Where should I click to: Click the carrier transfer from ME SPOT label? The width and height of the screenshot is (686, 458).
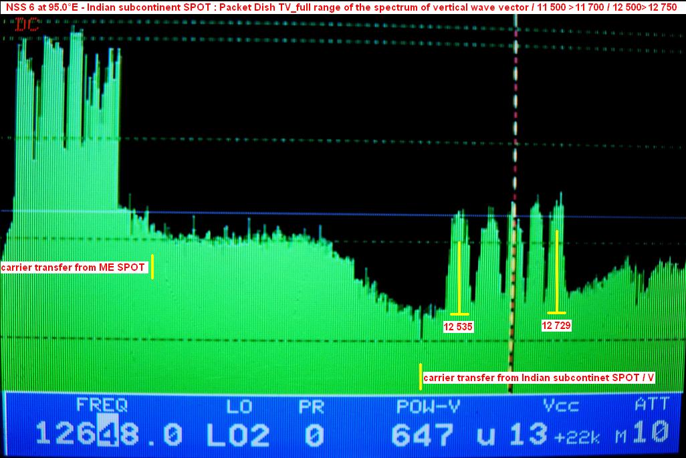[74, 267]
